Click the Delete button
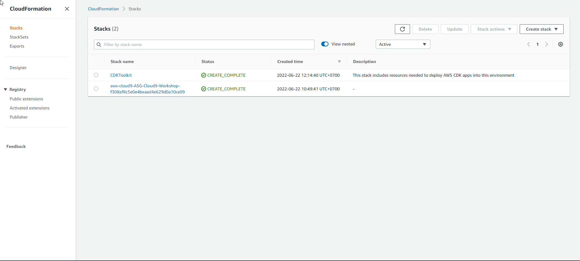 click(x=425, y=29)
